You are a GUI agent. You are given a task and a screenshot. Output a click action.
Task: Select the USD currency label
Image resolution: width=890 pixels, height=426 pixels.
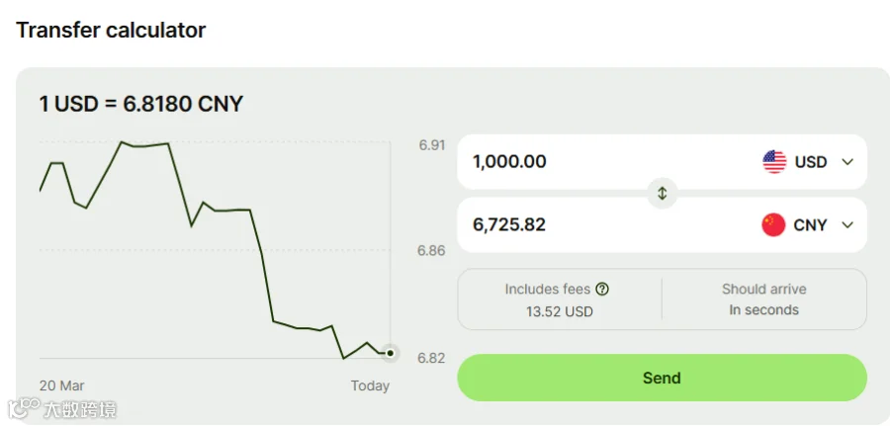pyautogui.click(x=811, y=162)
